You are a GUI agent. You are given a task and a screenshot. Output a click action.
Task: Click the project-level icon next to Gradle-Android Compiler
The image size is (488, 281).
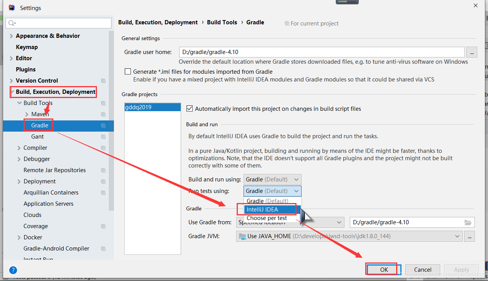pyautogui.click(x=103, y=249)
